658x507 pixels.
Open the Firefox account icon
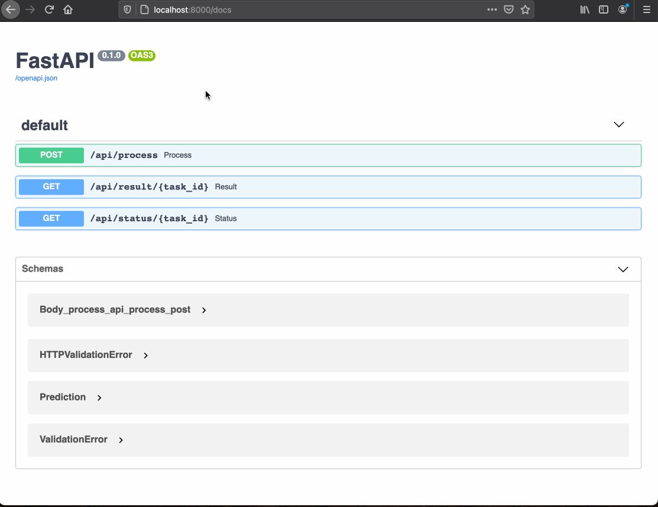tap(623, 9)
